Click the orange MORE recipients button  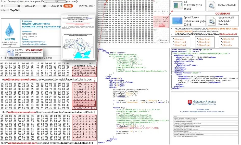click(68, 6)
